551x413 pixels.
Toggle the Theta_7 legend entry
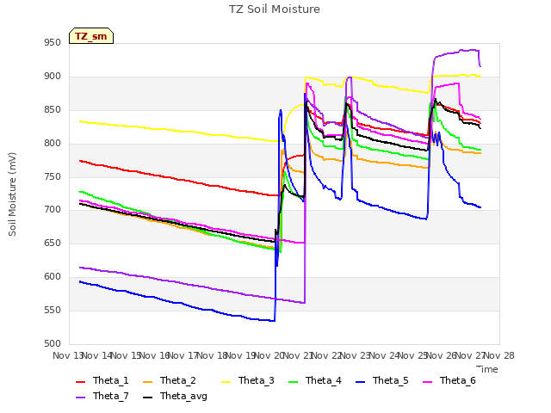(102, 396)
